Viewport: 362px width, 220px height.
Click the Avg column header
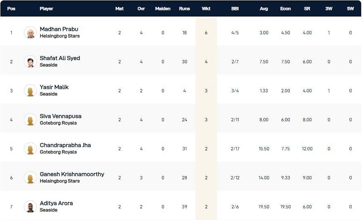pos(264,8)
